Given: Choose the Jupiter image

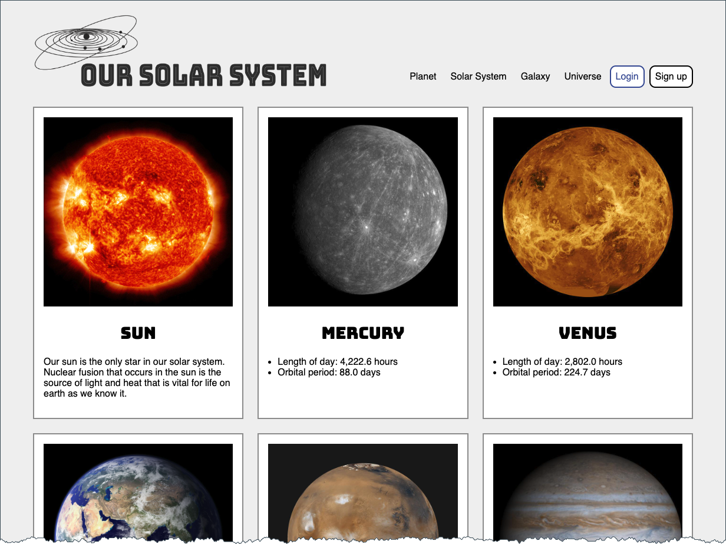Looking at the screenshot, I should click(588, 492).
